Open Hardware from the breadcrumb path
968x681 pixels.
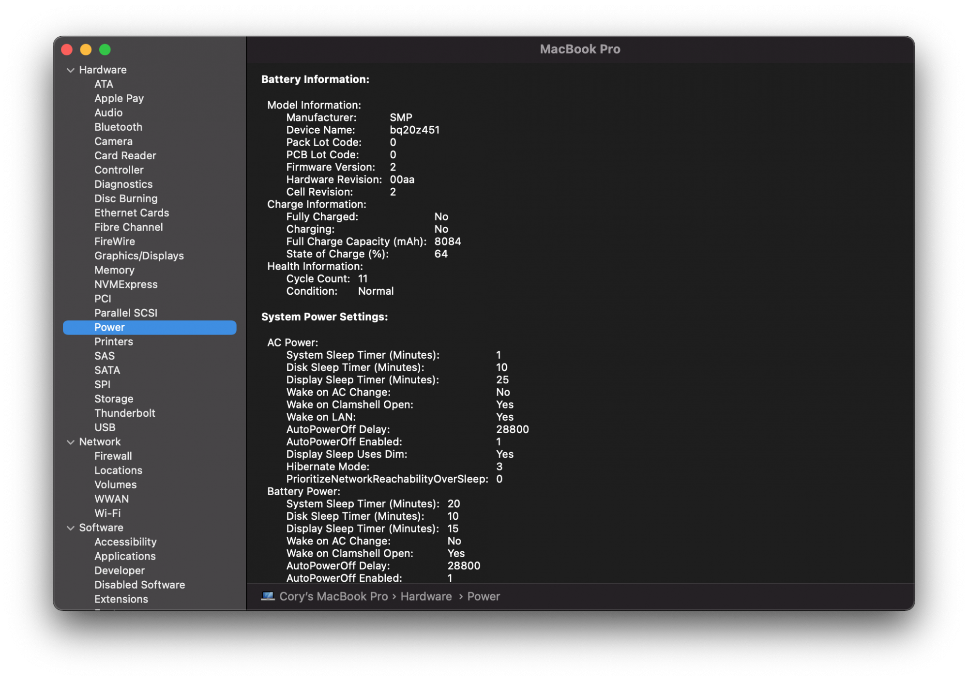pos(425,596)
